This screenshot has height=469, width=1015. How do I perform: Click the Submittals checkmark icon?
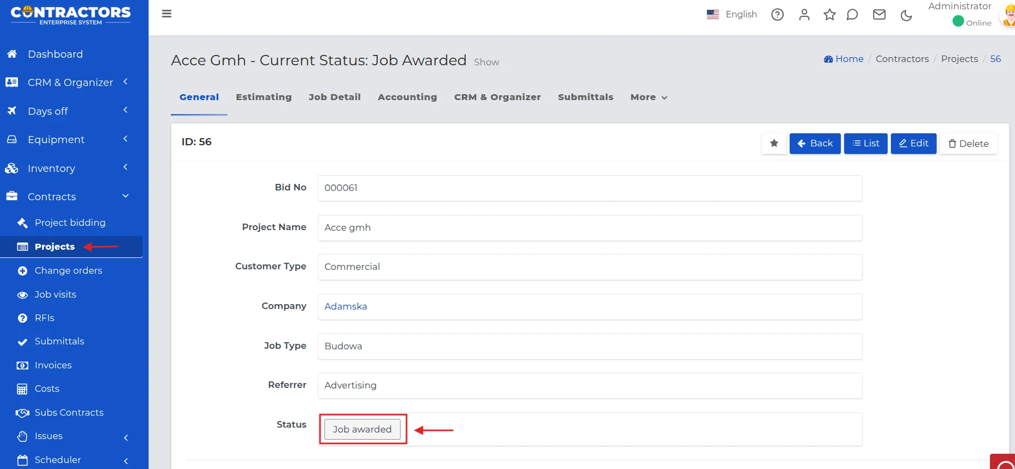[22, 342]
